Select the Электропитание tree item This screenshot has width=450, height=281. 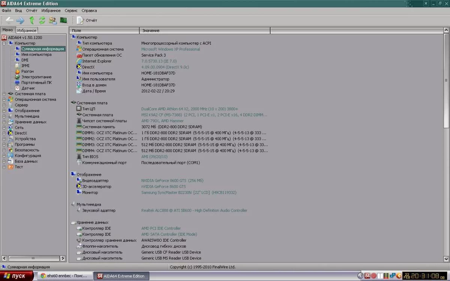36,77
